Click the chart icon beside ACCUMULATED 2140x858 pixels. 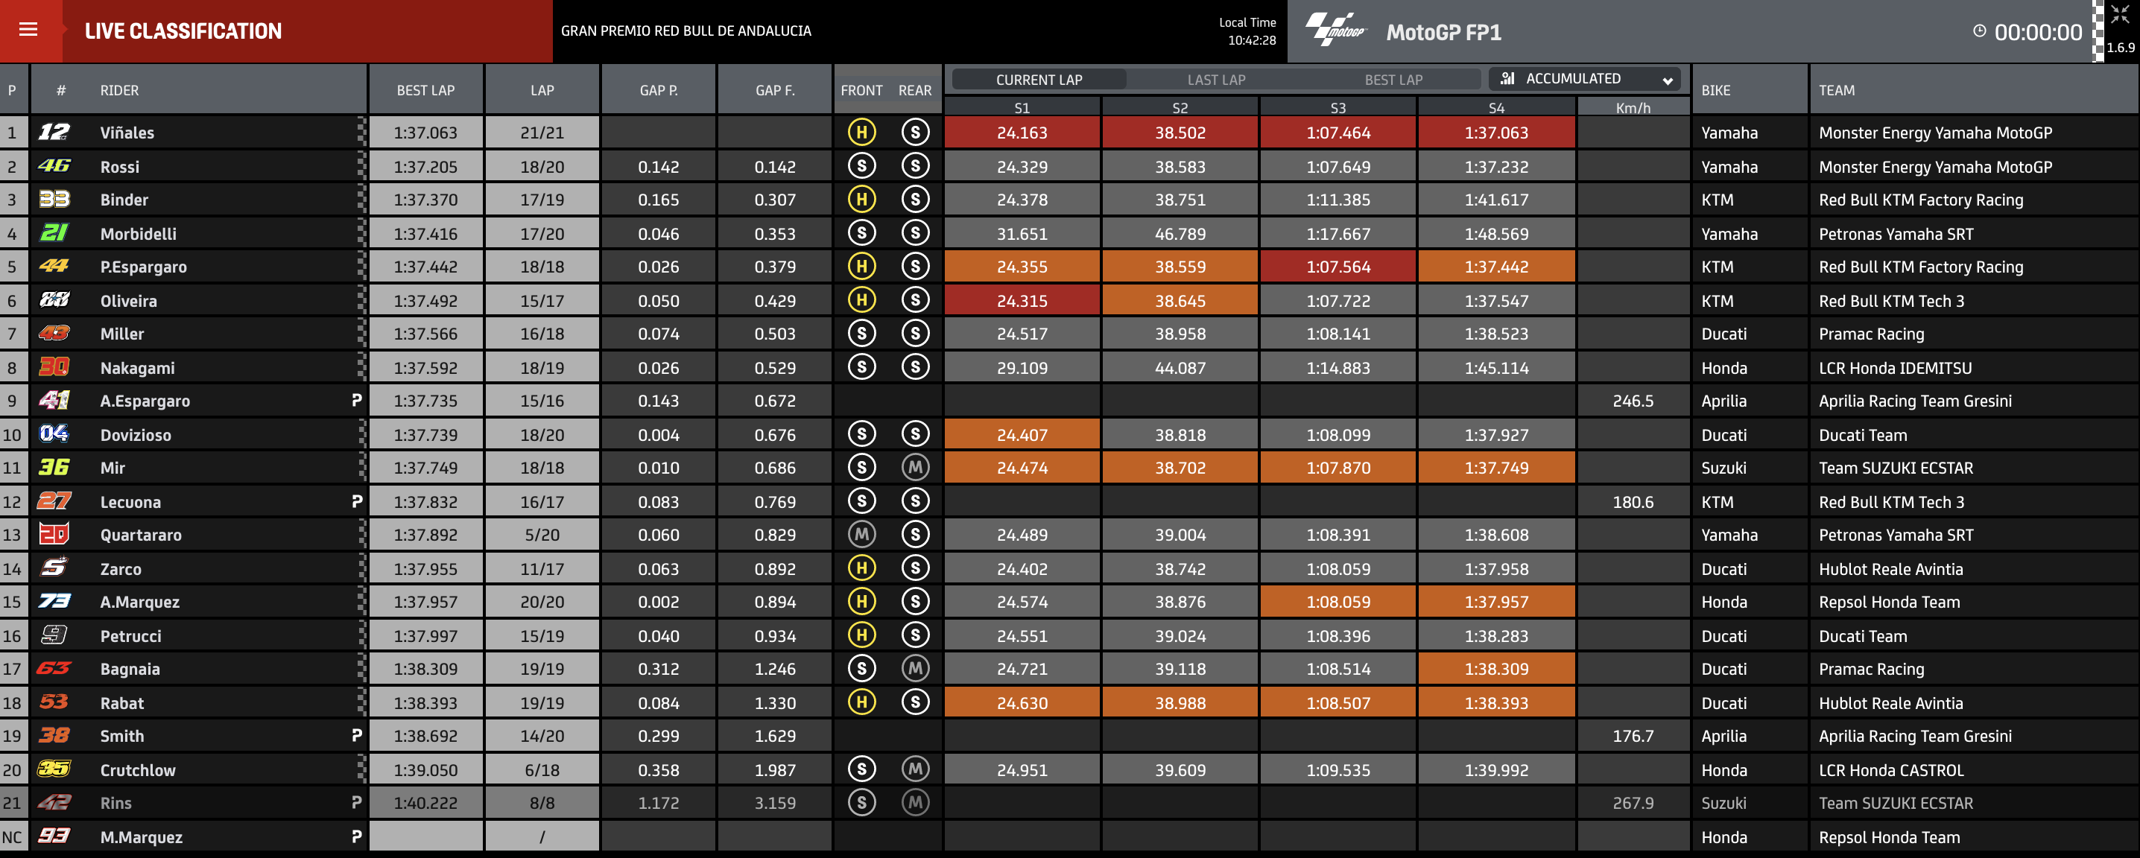click(x=1508, y=78)
